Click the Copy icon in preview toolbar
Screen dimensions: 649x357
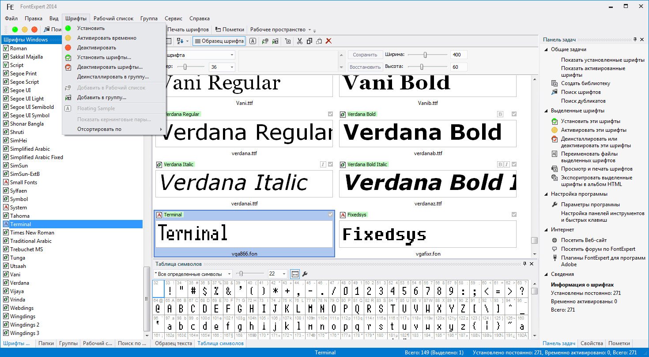[x=309, y=41]
